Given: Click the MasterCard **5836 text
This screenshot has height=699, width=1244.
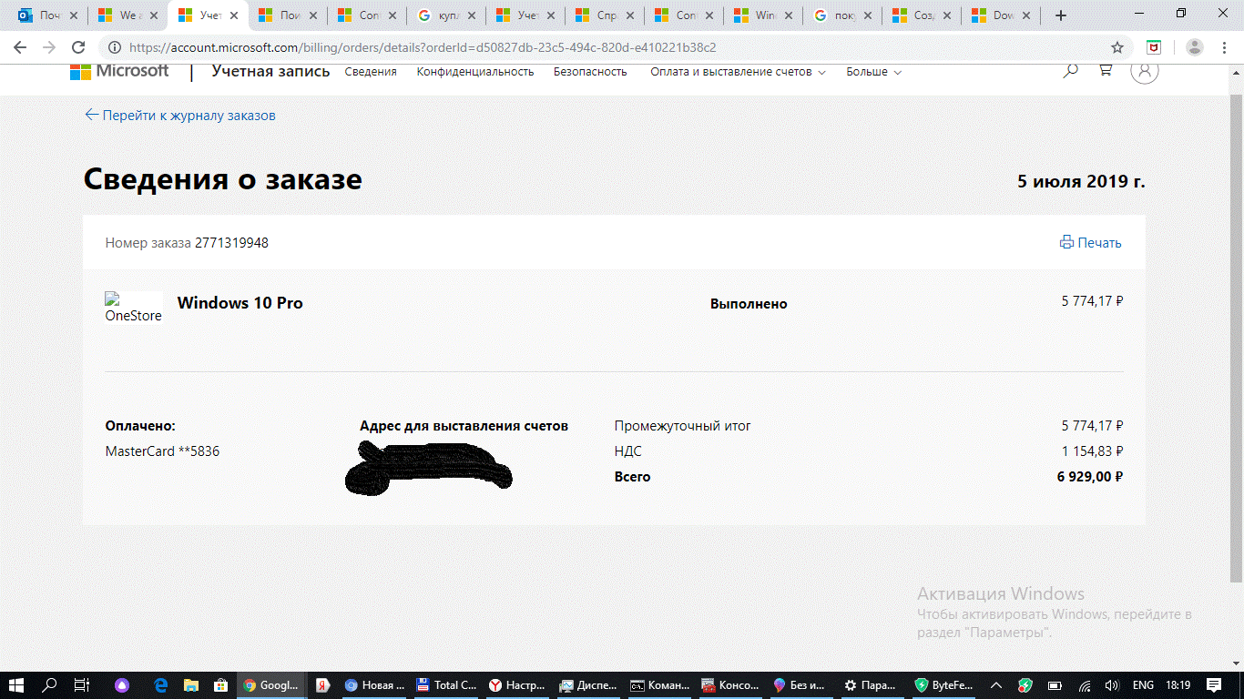Looking at the screenshot, I should pyautogui.click(x=162, y=451).
